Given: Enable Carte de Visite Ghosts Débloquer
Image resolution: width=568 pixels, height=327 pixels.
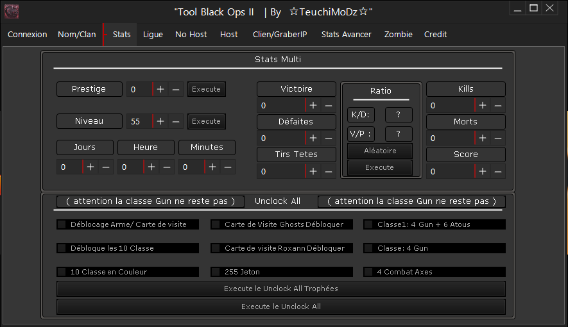Looking at the screenshot, I should pos(216,224).
